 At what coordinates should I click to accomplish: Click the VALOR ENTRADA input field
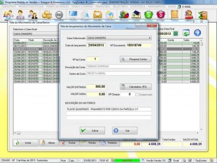click(x=96, y=87)
